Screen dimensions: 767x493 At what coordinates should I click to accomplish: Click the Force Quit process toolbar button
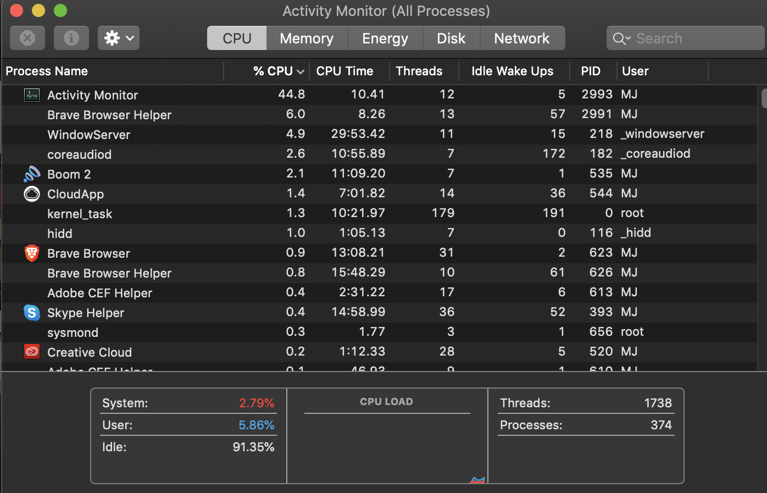pos(27,38)
